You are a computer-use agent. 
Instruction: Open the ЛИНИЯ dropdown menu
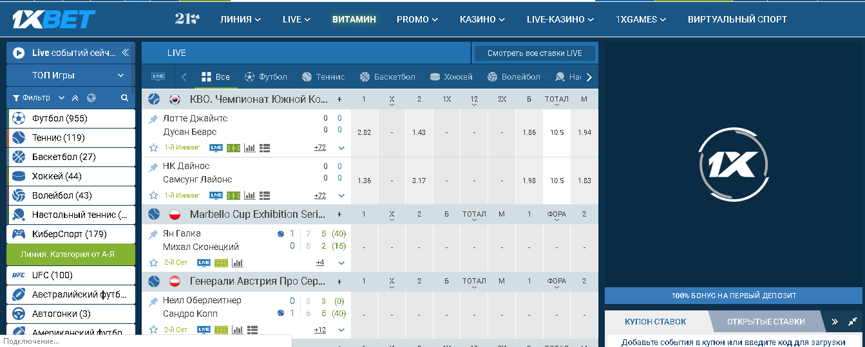click(x=240, y=19)
